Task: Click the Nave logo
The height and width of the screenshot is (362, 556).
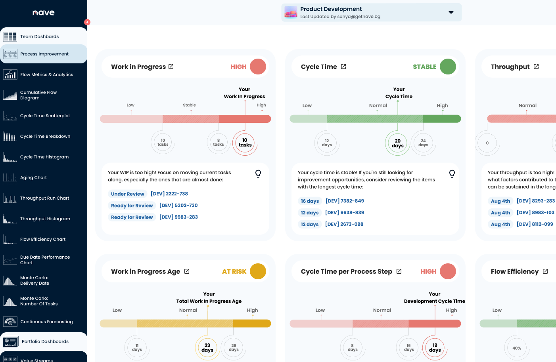Action: pos(44,13)
